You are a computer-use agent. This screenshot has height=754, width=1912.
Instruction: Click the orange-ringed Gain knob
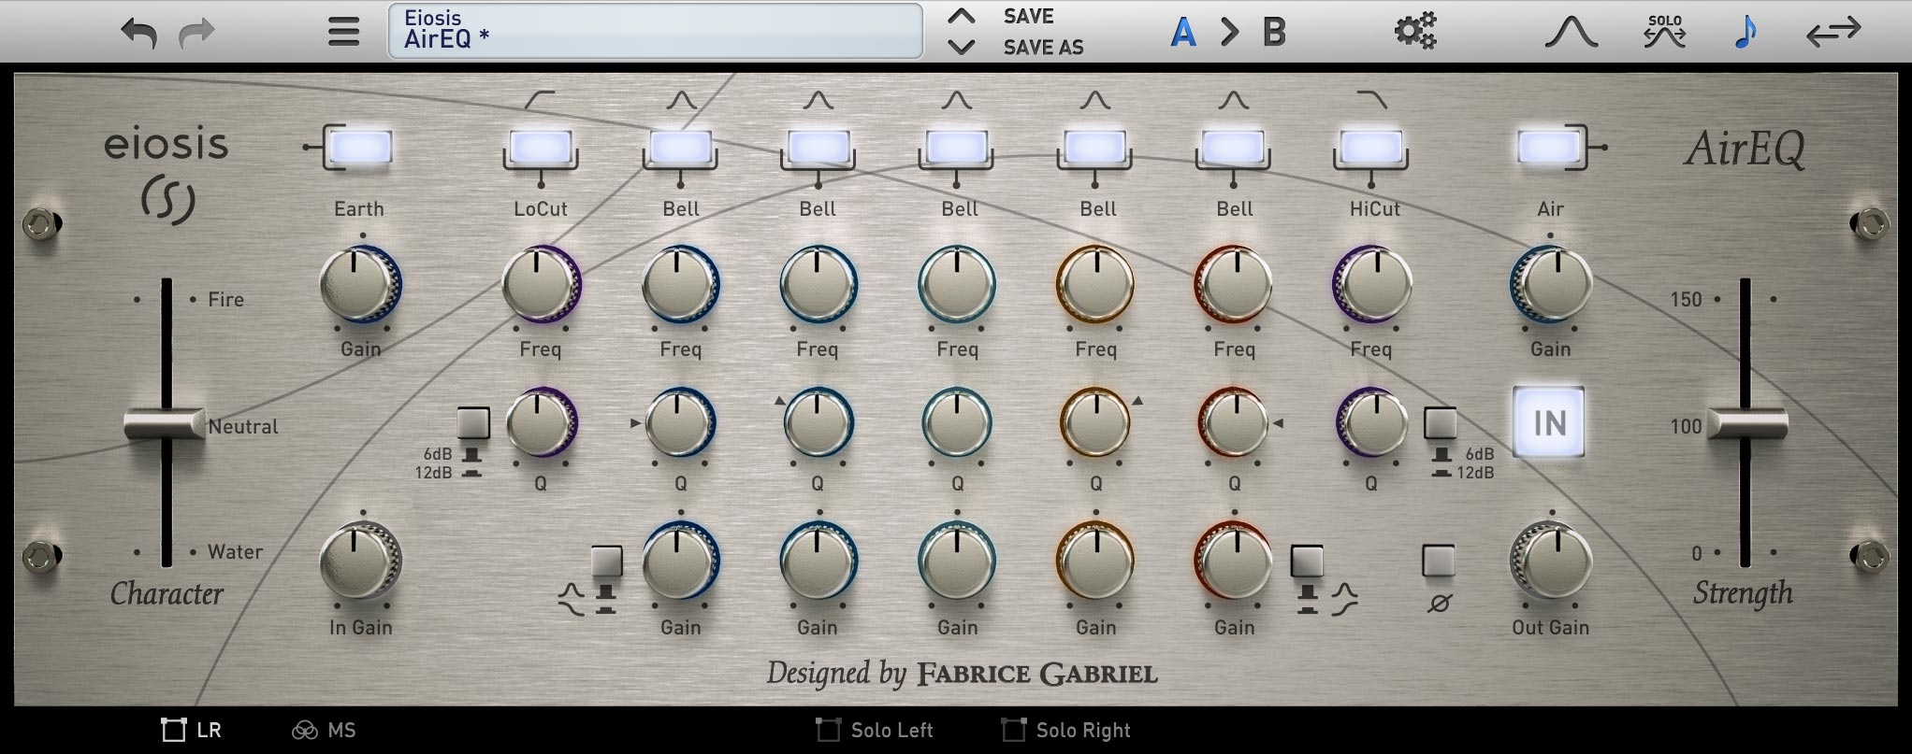(x=1095, y=561)
